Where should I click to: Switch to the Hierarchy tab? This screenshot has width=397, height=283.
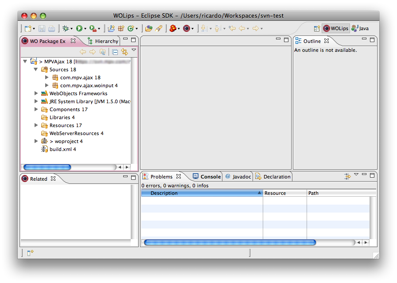coord(103,41)
